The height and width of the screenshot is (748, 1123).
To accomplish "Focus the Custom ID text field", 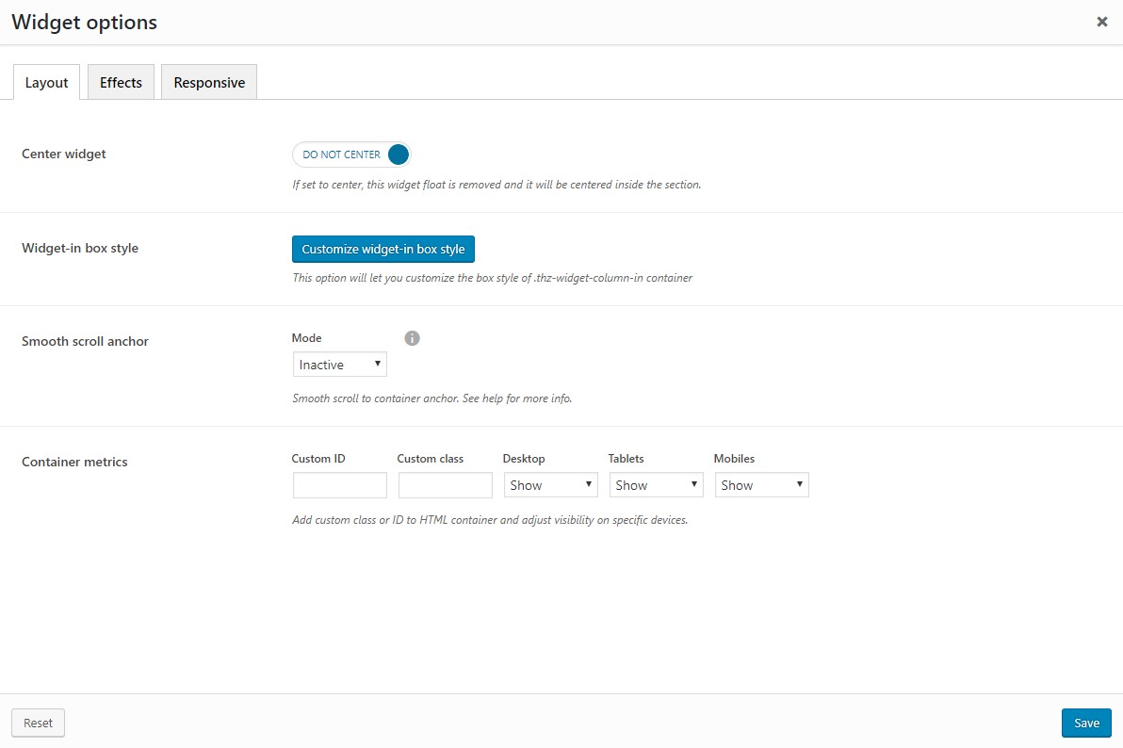I will pyautogui.click(x=339, y=485).
